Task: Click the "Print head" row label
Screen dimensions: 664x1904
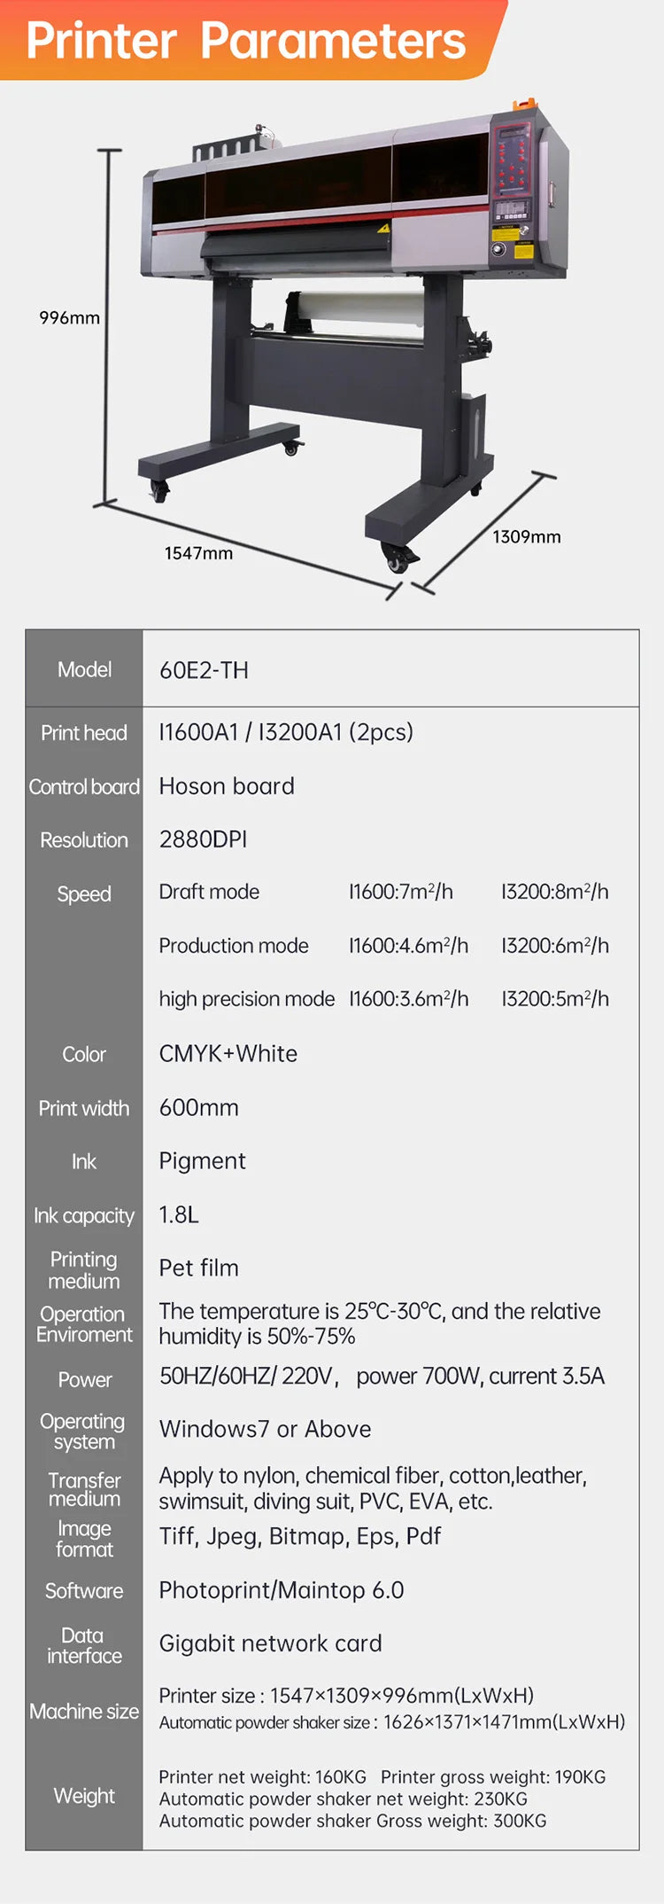Action: [84, 733]
